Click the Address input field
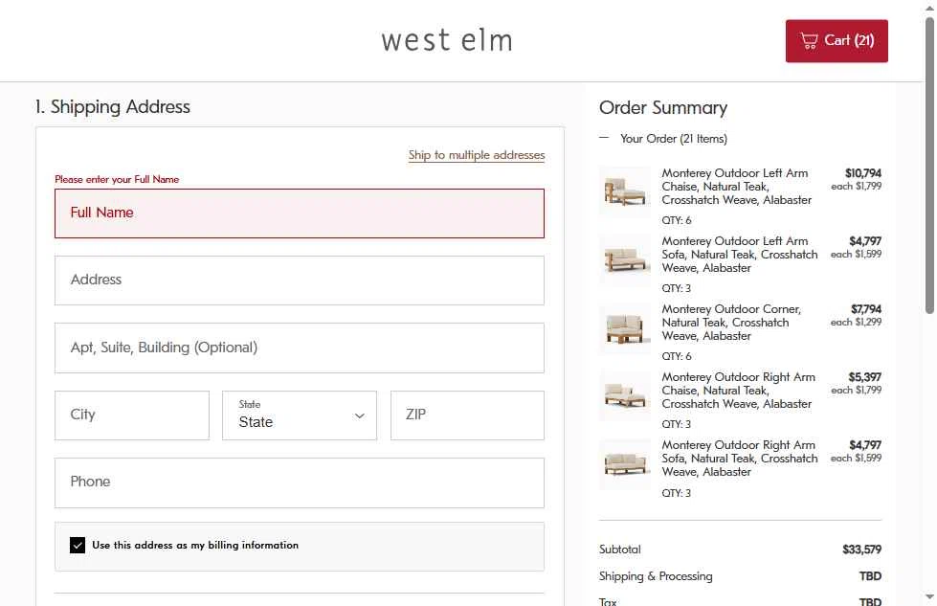This screenshot has width=937, height=606. click(x=300, y=281)
